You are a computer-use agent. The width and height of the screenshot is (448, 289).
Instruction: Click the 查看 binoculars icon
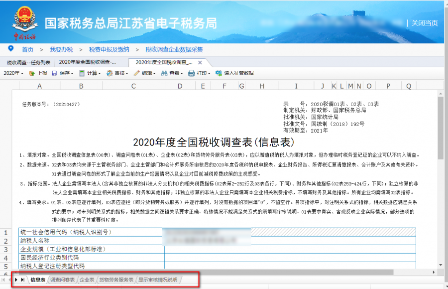(164, 73)
